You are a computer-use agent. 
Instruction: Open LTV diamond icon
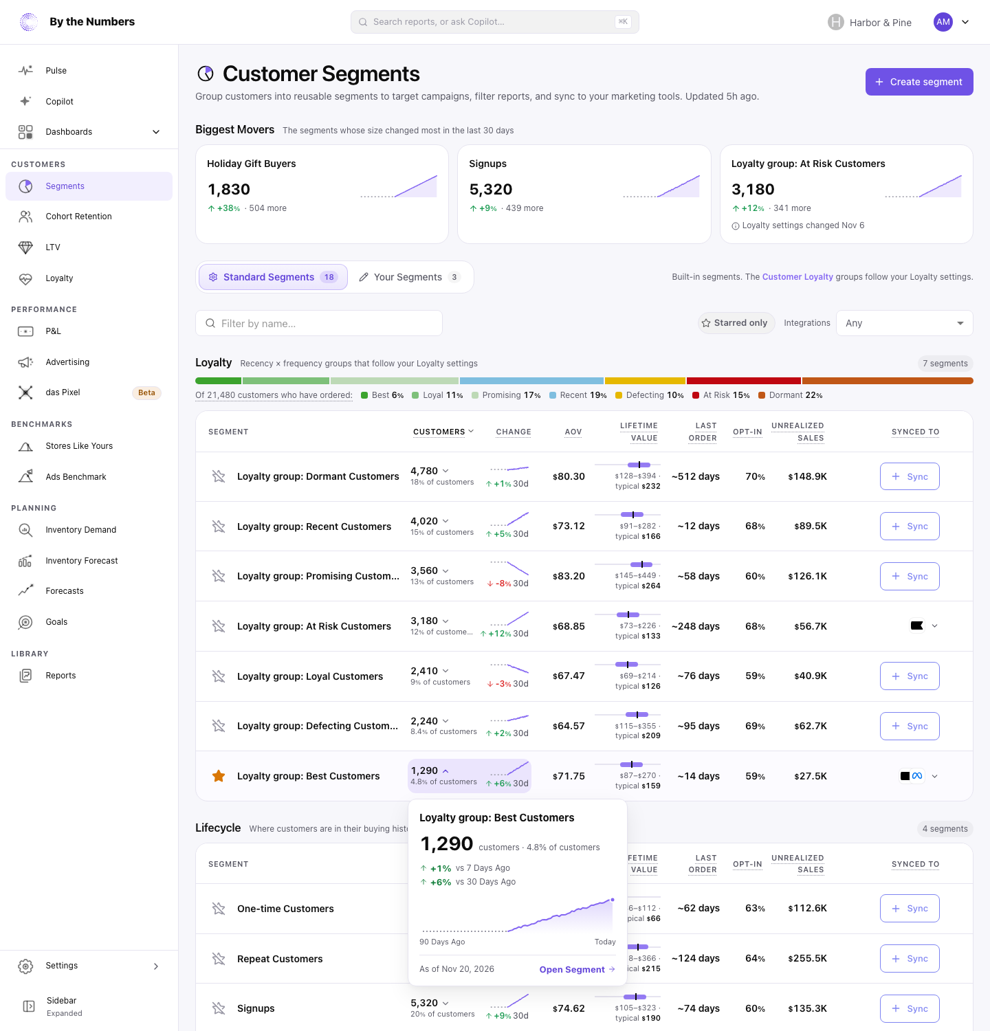click(x=25, y=247)
